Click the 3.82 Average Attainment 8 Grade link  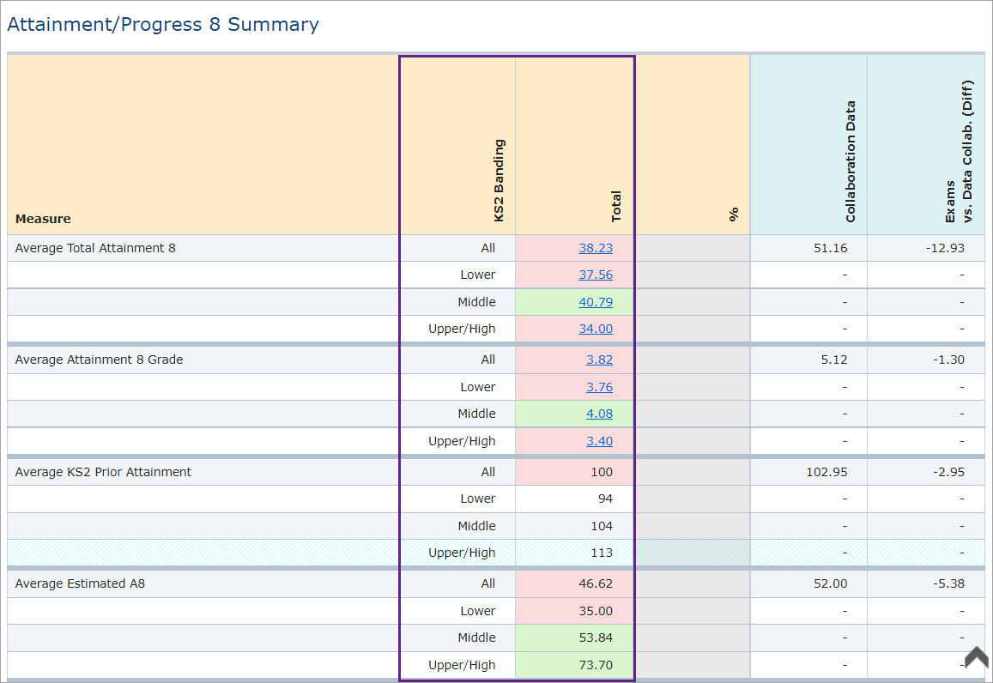pyautogui.click(x=599, y=360)
